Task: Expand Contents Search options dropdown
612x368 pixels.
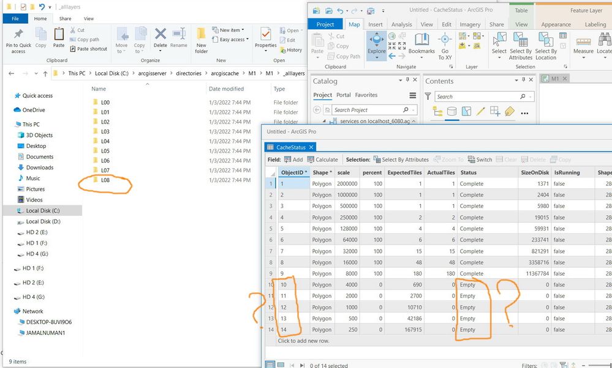Action: tap(531, 97)
